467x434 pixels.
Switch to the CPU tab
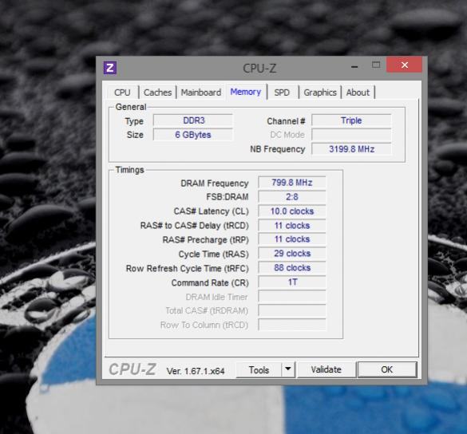click(x=122, y=93)
